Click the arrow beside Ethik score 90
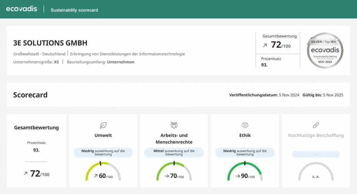 (237, 176)
